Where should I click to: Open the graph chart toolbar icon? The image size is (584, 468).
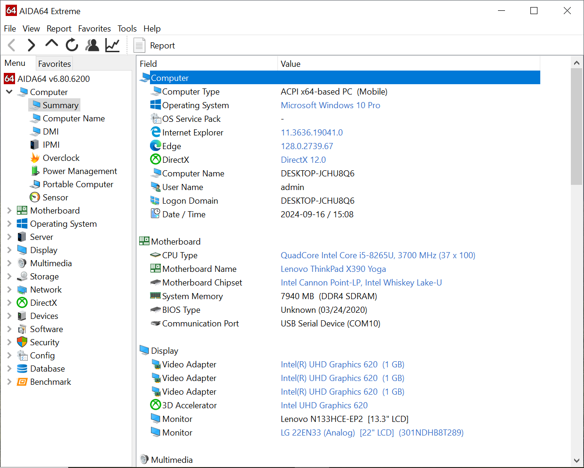tap(112, 45)
